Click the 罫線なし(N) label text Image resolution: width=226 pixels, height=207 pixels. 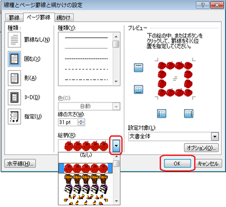(37, 40)
